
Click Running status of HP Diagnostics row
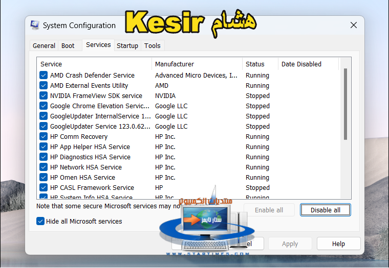[257, 157]
